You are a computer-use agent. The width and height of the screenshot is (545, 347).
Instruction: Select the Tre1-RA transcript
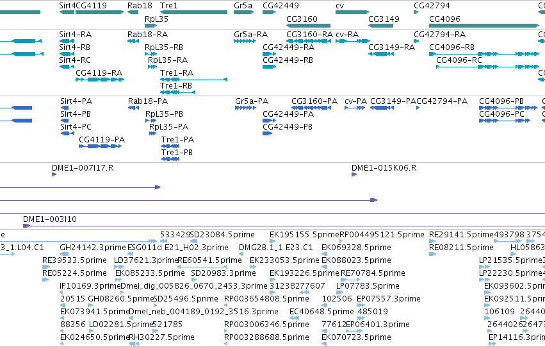193,80
